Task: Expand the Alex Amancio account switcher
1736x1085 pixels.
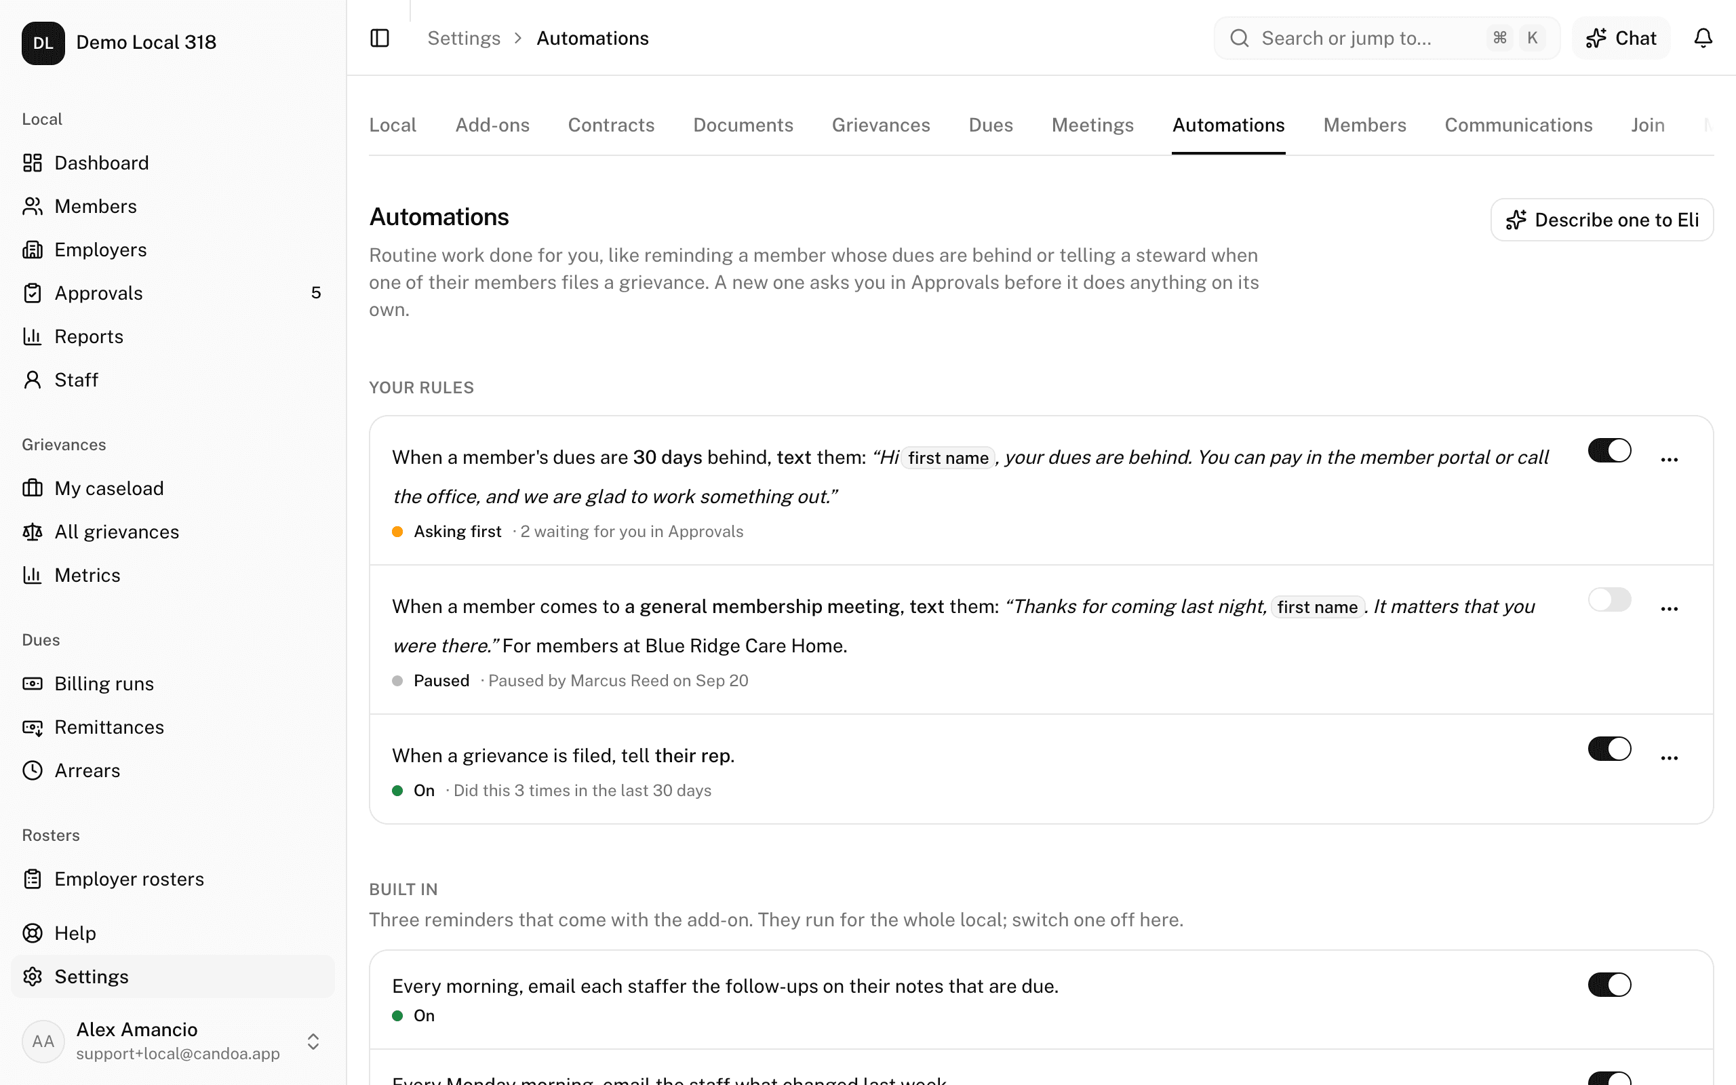Action: (313, 1042)
